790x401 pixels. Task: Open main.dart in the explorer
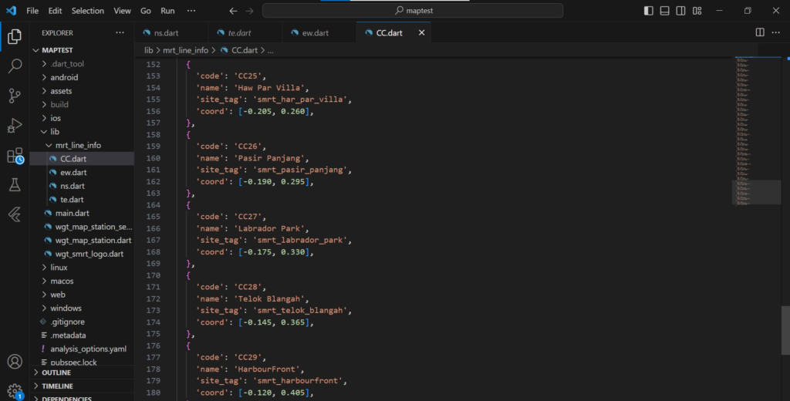click(72, 213)
